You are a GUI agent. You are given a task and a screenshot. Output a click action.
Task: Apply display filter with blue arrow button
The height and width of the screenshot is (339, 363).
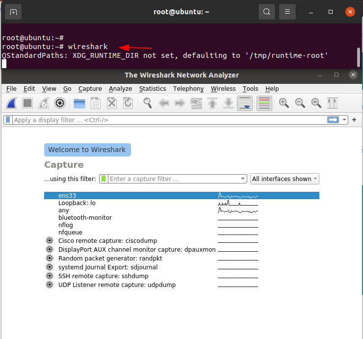pos(333,120)
